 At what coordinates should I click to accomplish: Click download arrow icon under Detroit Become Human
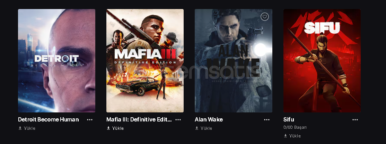[20, 128]
